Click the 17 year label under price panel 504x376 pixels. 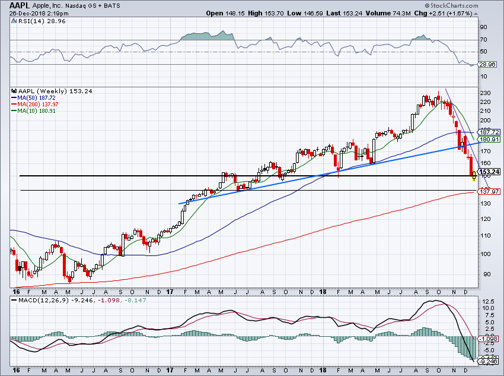tap(170, 292)
